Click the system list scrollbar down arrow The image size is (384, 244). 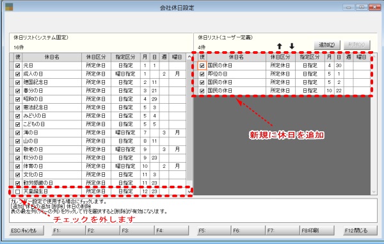(x=189, y=191)
